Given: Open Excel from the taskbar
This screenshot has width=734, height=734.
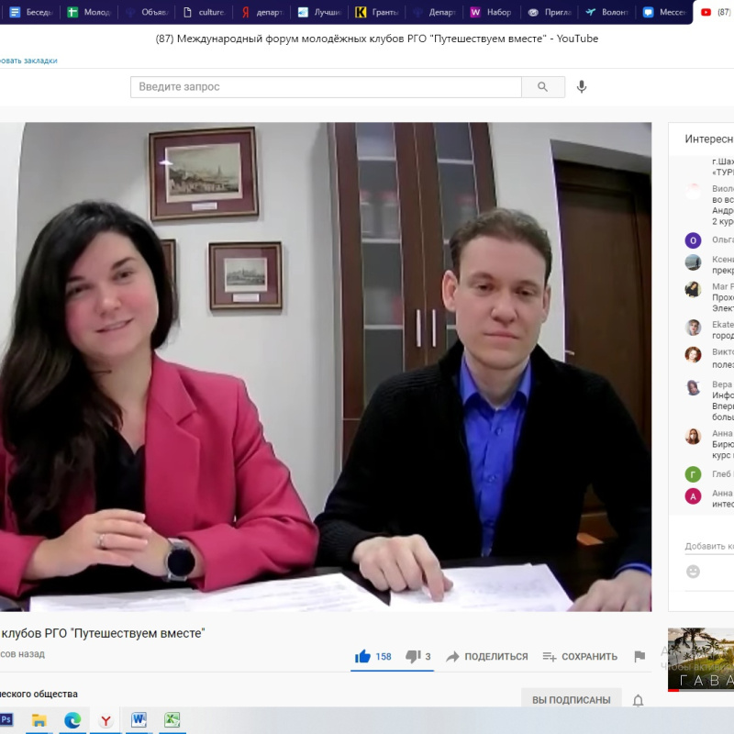Looking at the screenshot, I should click(171, 720).
